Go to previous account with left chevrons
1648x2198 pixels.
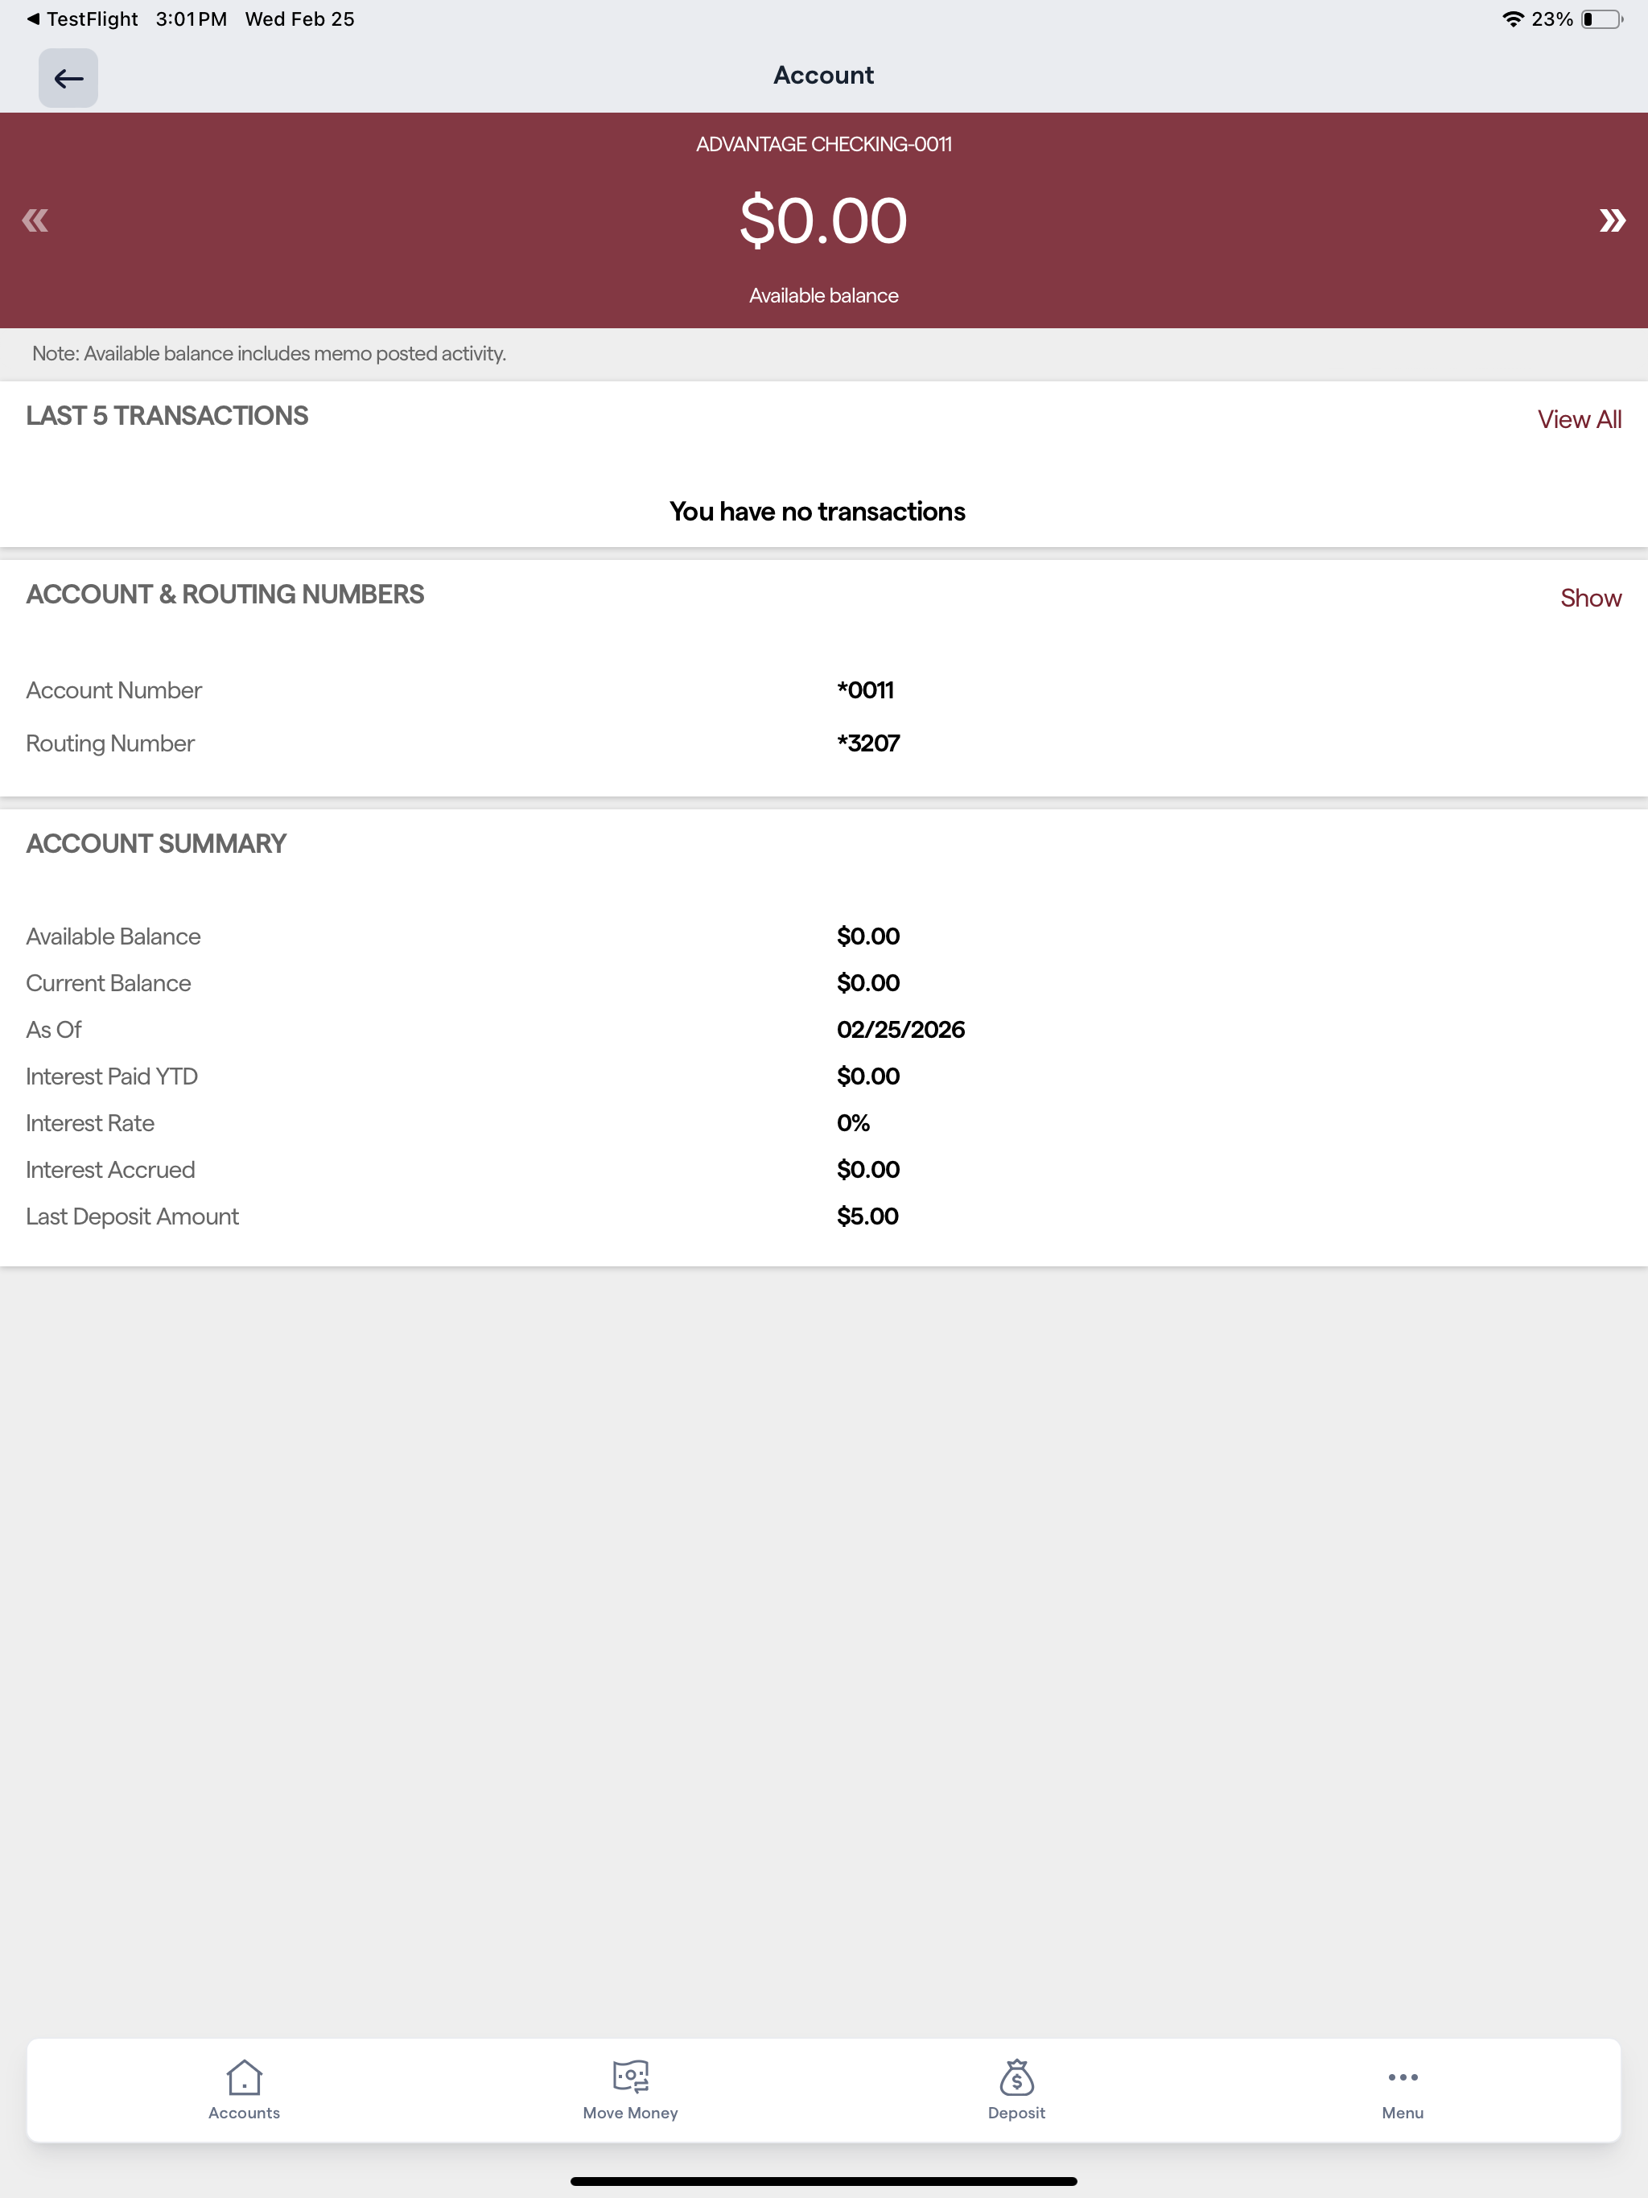tap(35, 220)
